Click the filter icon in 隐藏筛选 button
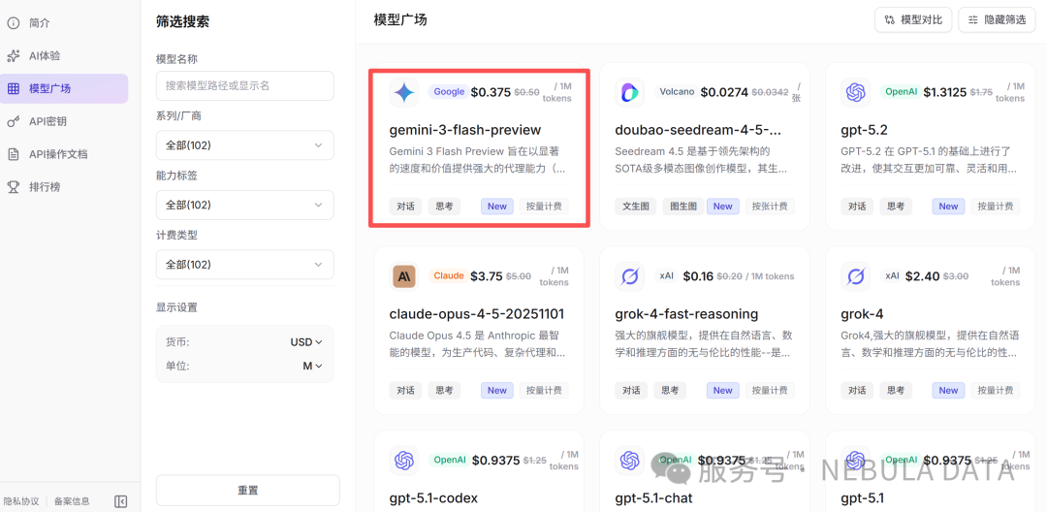The width and height of the screenshot is (1047, 512). tap(973, 20)
